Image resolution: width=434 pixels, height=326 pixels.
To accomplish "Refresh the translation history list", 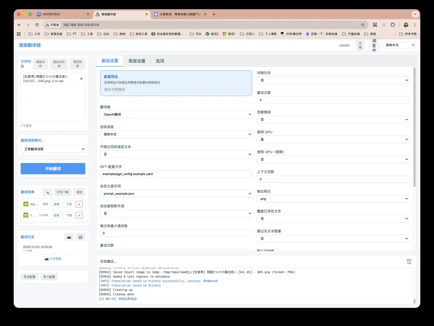I will coord(81,237).
